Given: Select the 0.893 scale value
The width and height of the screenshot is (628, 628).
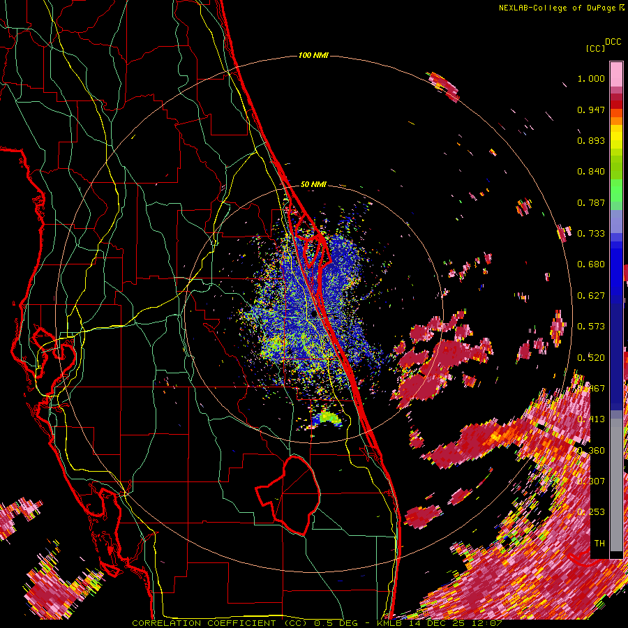Looking at the screenshot, I should pos(591,140).
